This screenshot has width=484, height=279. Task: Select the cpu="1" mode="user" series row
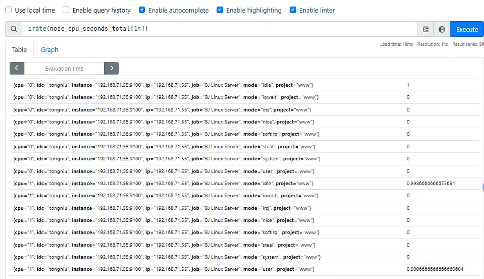(245, 269)
